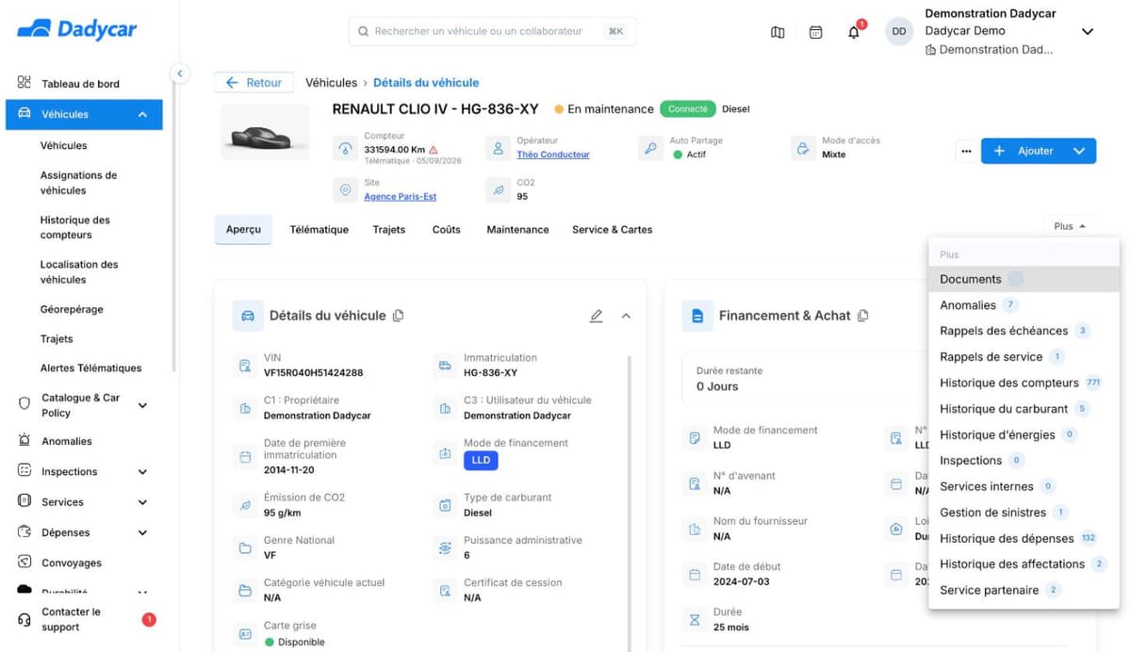The width and height of the screenshot is (1131, 652).
Task: Click the Compteur gauge icon
Action: (x=346, y=148)
